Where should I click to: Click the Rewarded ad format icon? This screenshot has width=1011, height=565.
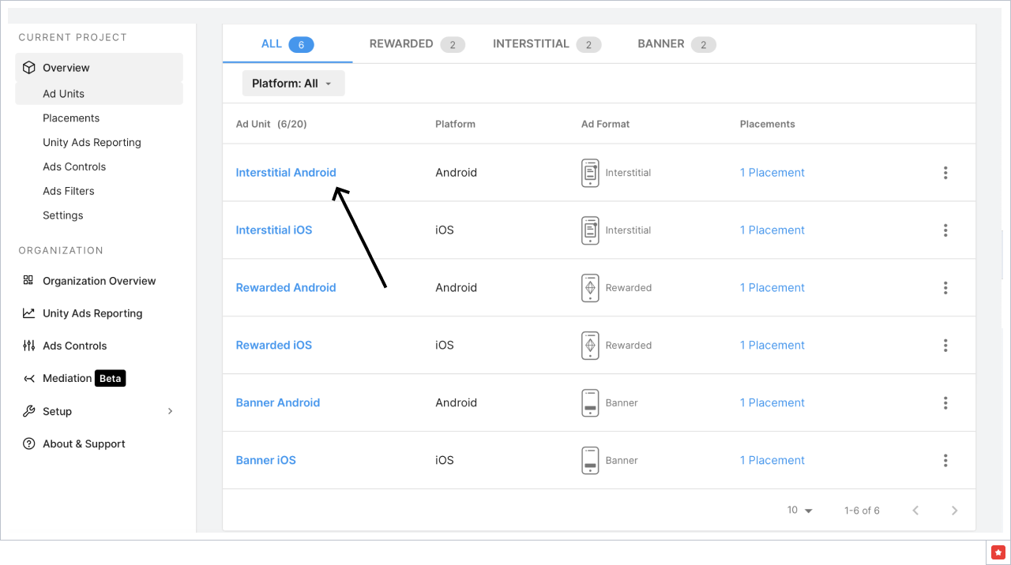590,287
